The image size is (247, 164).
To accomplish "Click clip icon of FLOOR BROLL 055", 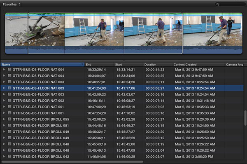I will 9,119.
